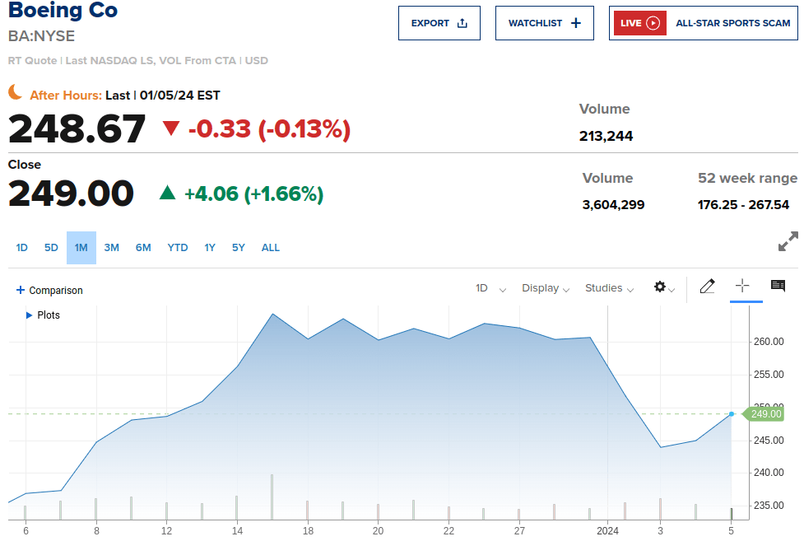Add Boeing to Watchlist
The width and height of the screenshot is (804, 541).
tap(544, 23)
